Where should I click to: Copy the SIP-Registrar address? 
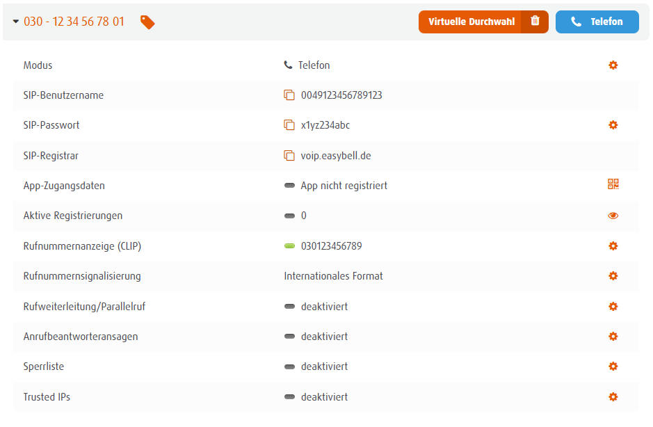coord(289,156)
